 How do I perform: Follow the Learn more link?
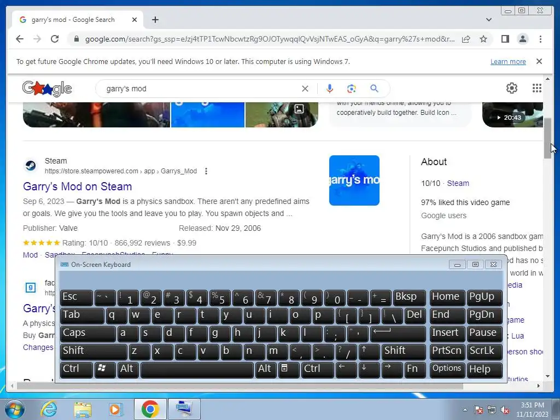coord(508,61)
